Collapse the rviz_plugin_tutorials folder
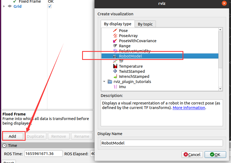 (104, 82)
